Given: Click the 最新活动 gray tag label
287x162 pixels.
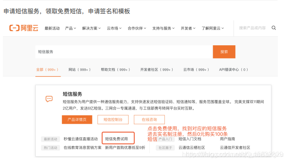Looking at the screenshot, I should pos(51,139).
